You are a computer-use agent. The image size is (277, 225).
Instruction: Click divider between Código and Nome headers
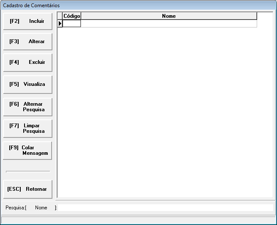pyautogui.click(x=81, y=16)
